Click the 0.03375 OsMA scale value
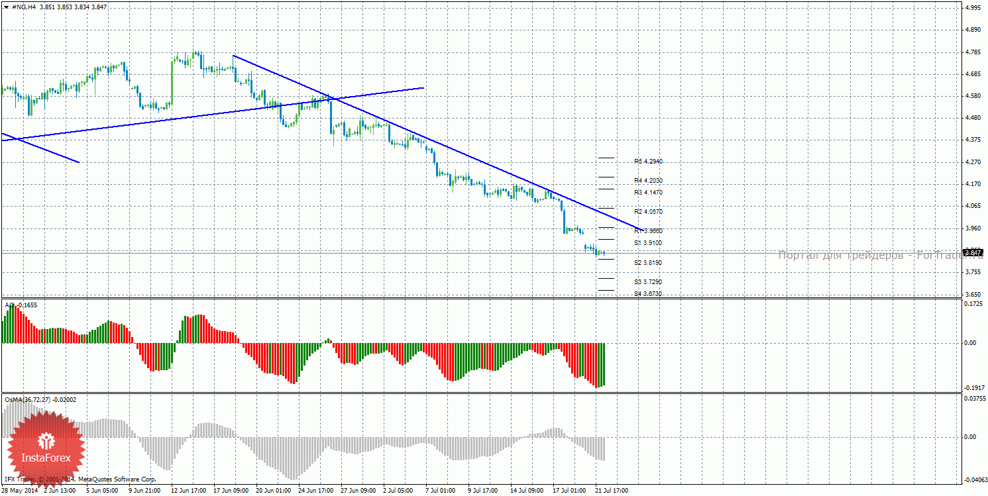Screen dimensions: 988x496 click(974, 399)
